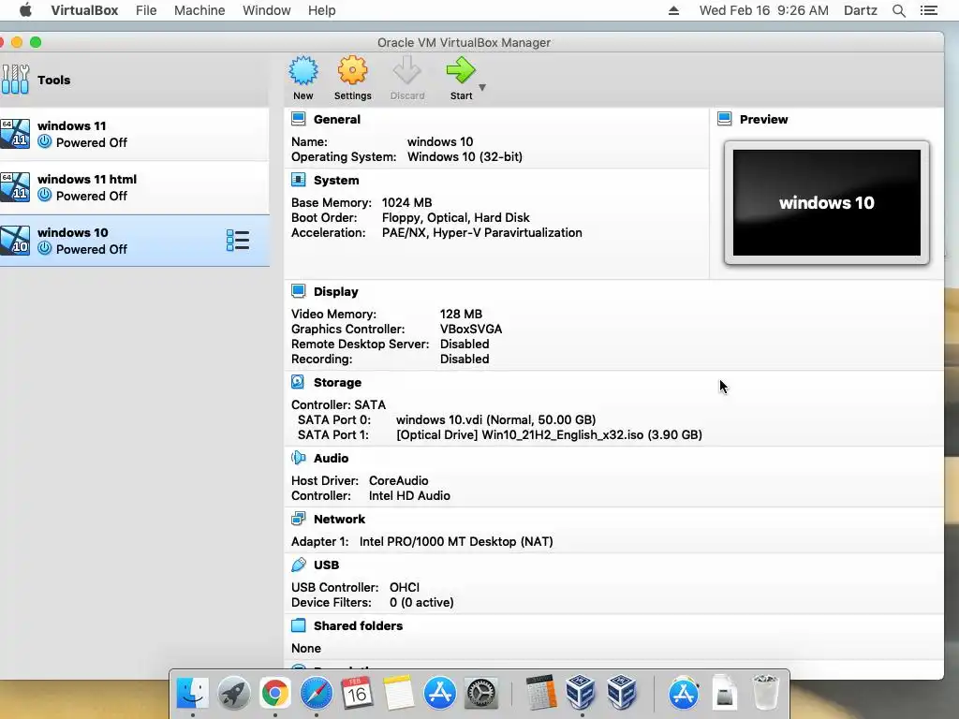Open Calculator from the Dock

click(x=541, y=693)
